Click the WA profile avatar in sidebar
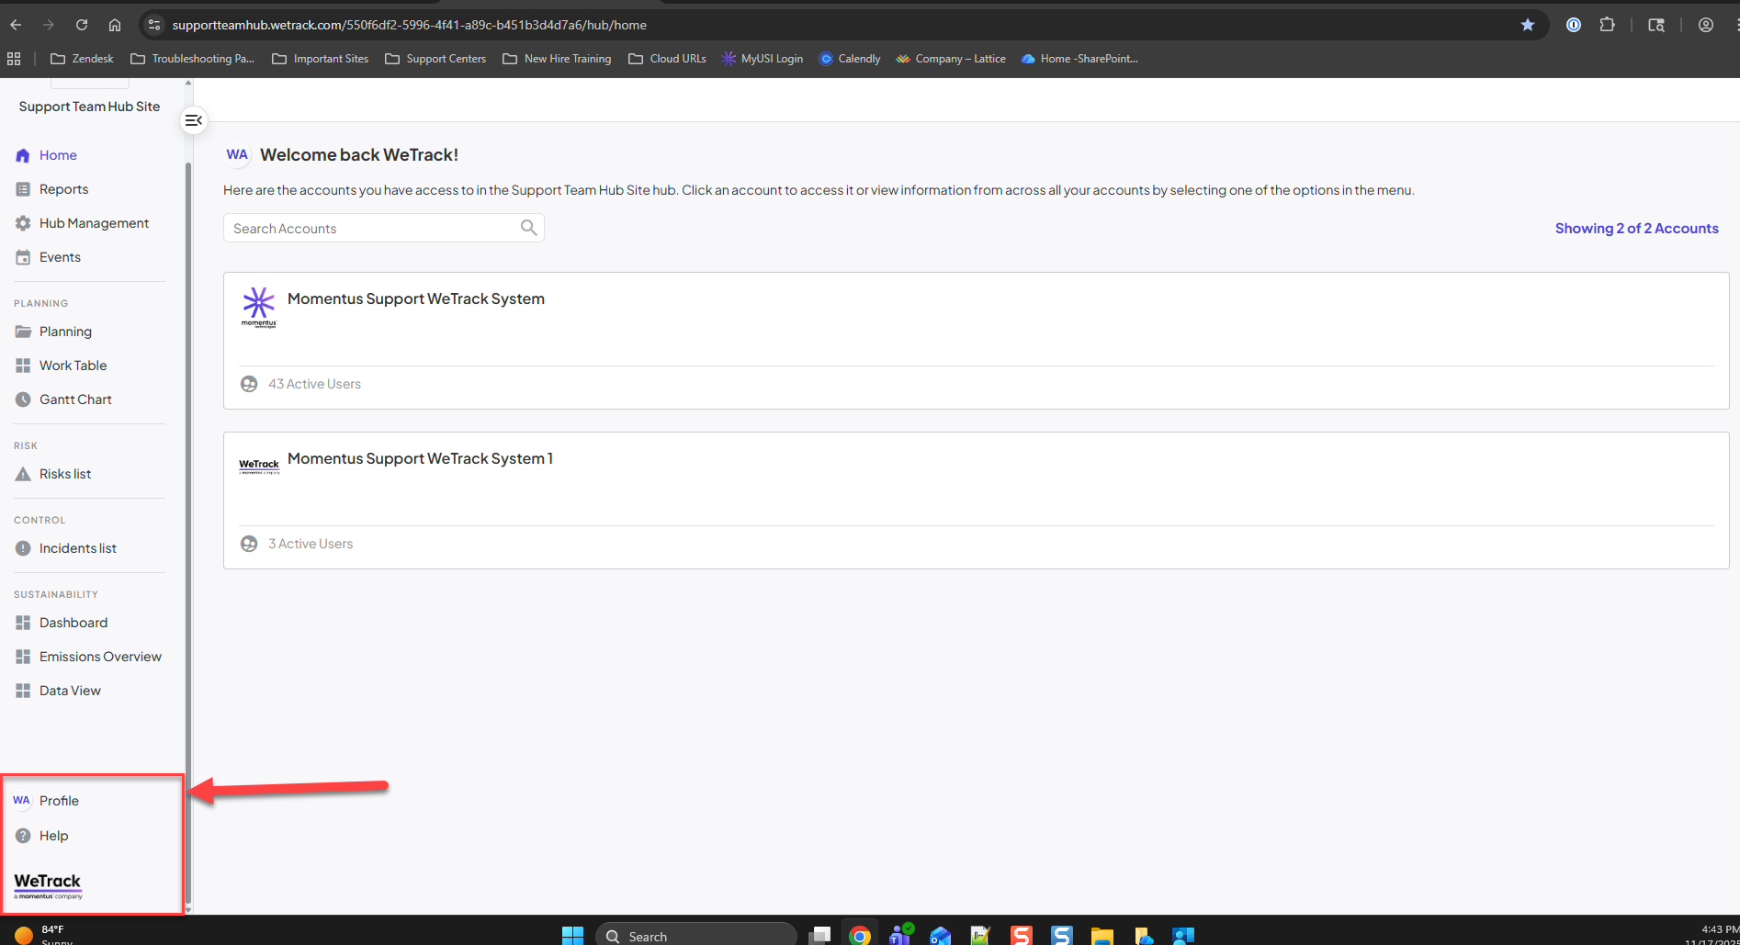1740x945 pixels. click(21, 801)
